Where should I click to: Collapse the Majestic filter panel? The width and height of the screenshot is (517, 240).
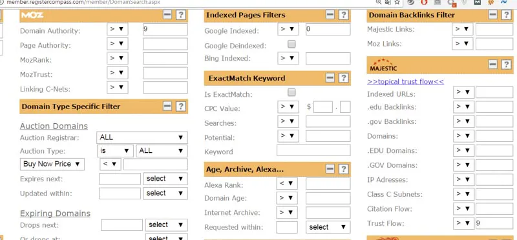pyautogui.click(x=493, y=65)
